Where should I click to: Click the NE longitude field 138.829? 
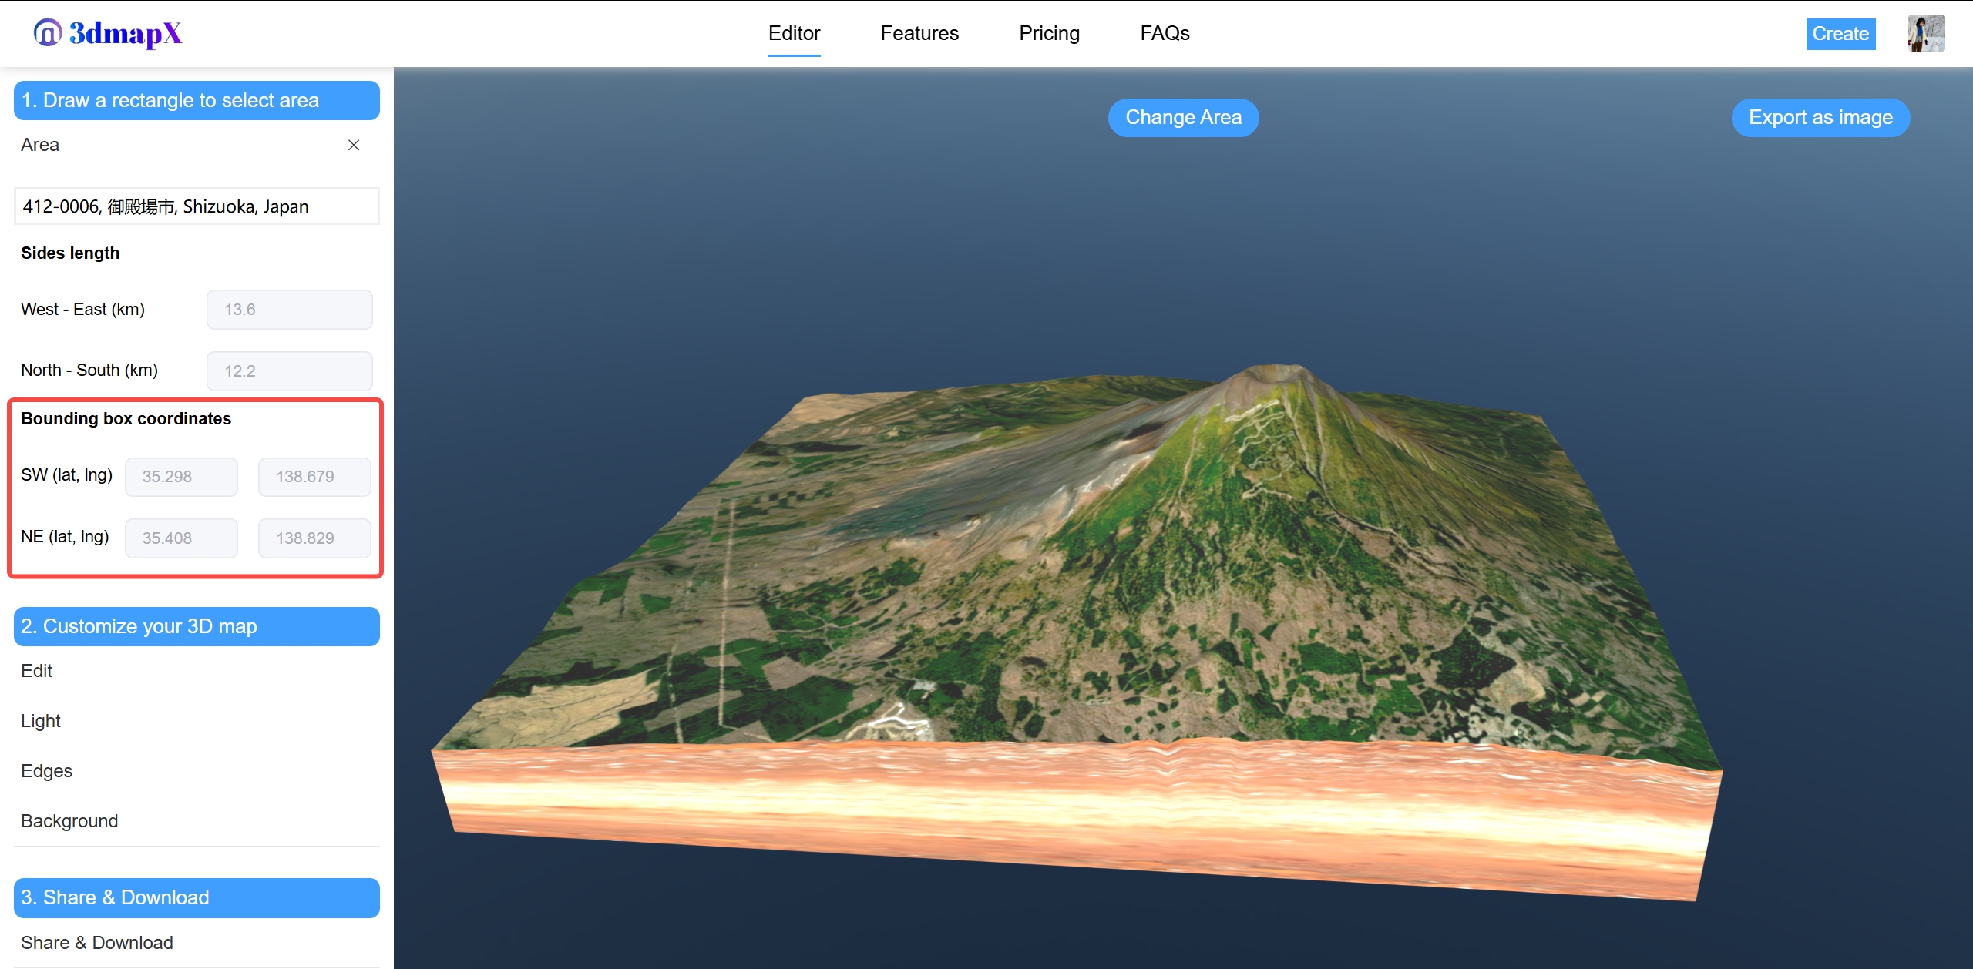(314, 538)
